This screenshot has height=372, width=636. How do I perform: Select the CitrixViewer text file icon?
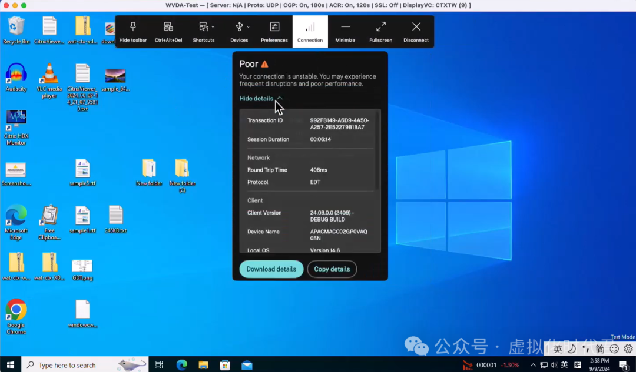49,31
